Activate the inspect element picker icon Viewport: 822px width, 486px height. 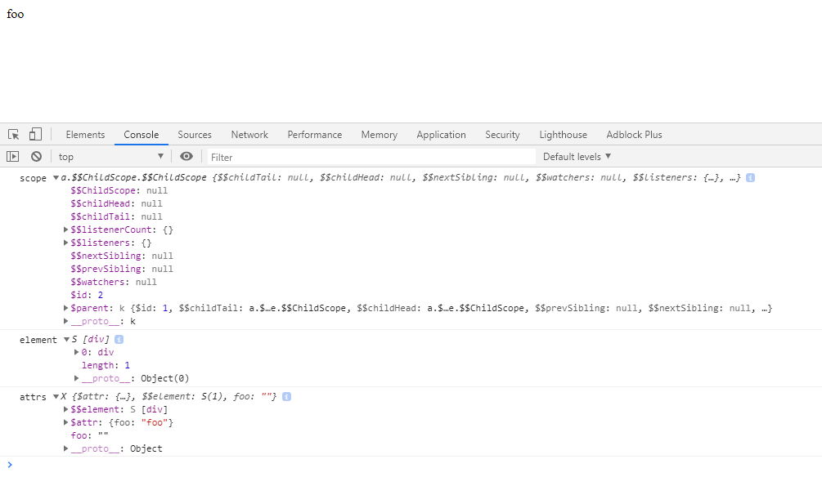click(x=14, y=135)
